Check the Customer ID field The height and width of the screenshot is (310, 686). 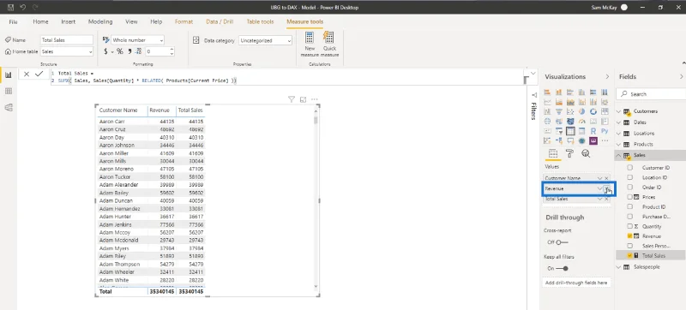coord(630,167)
